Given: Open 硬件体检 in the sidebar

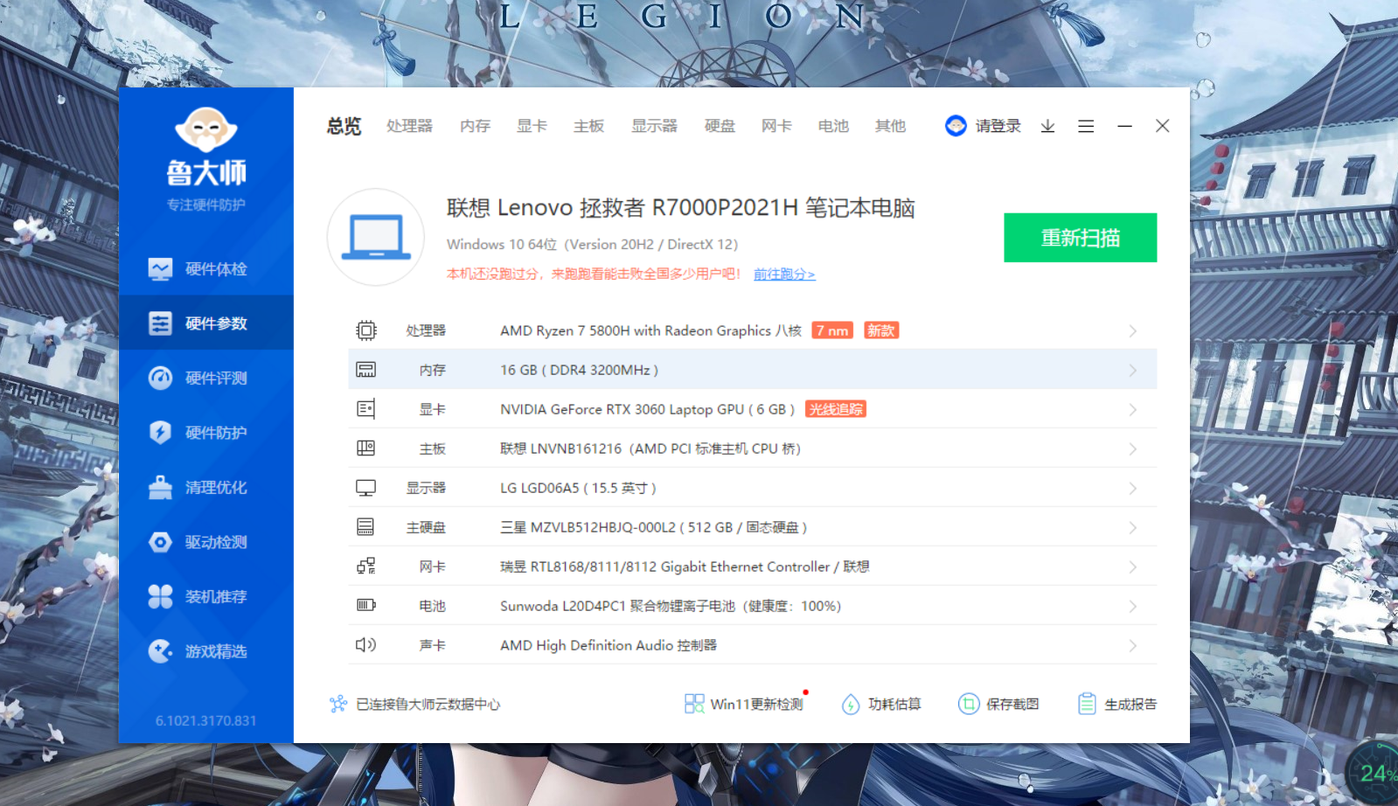Looking at the screenshot, I should click(x=206, y=269).
